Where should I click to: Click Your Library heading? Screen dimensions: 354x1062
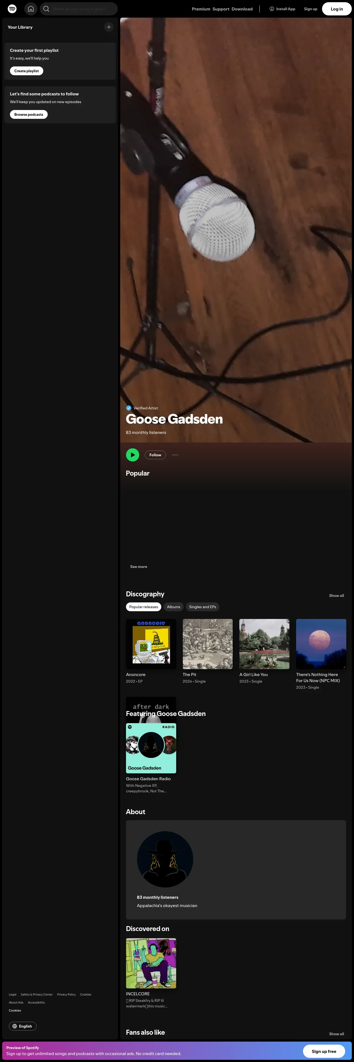click(20, 27)
